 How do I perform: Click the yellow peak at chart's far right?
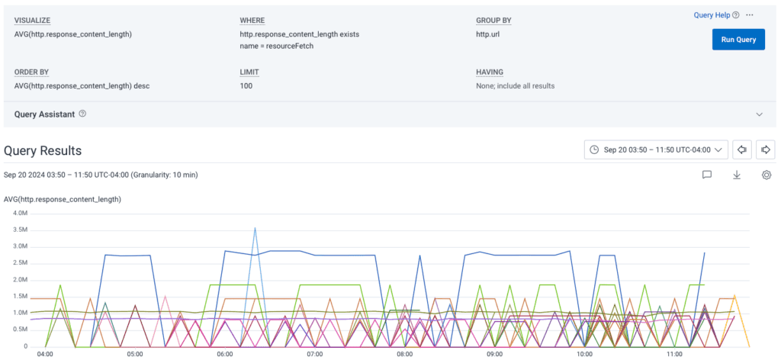click(734, 295)
